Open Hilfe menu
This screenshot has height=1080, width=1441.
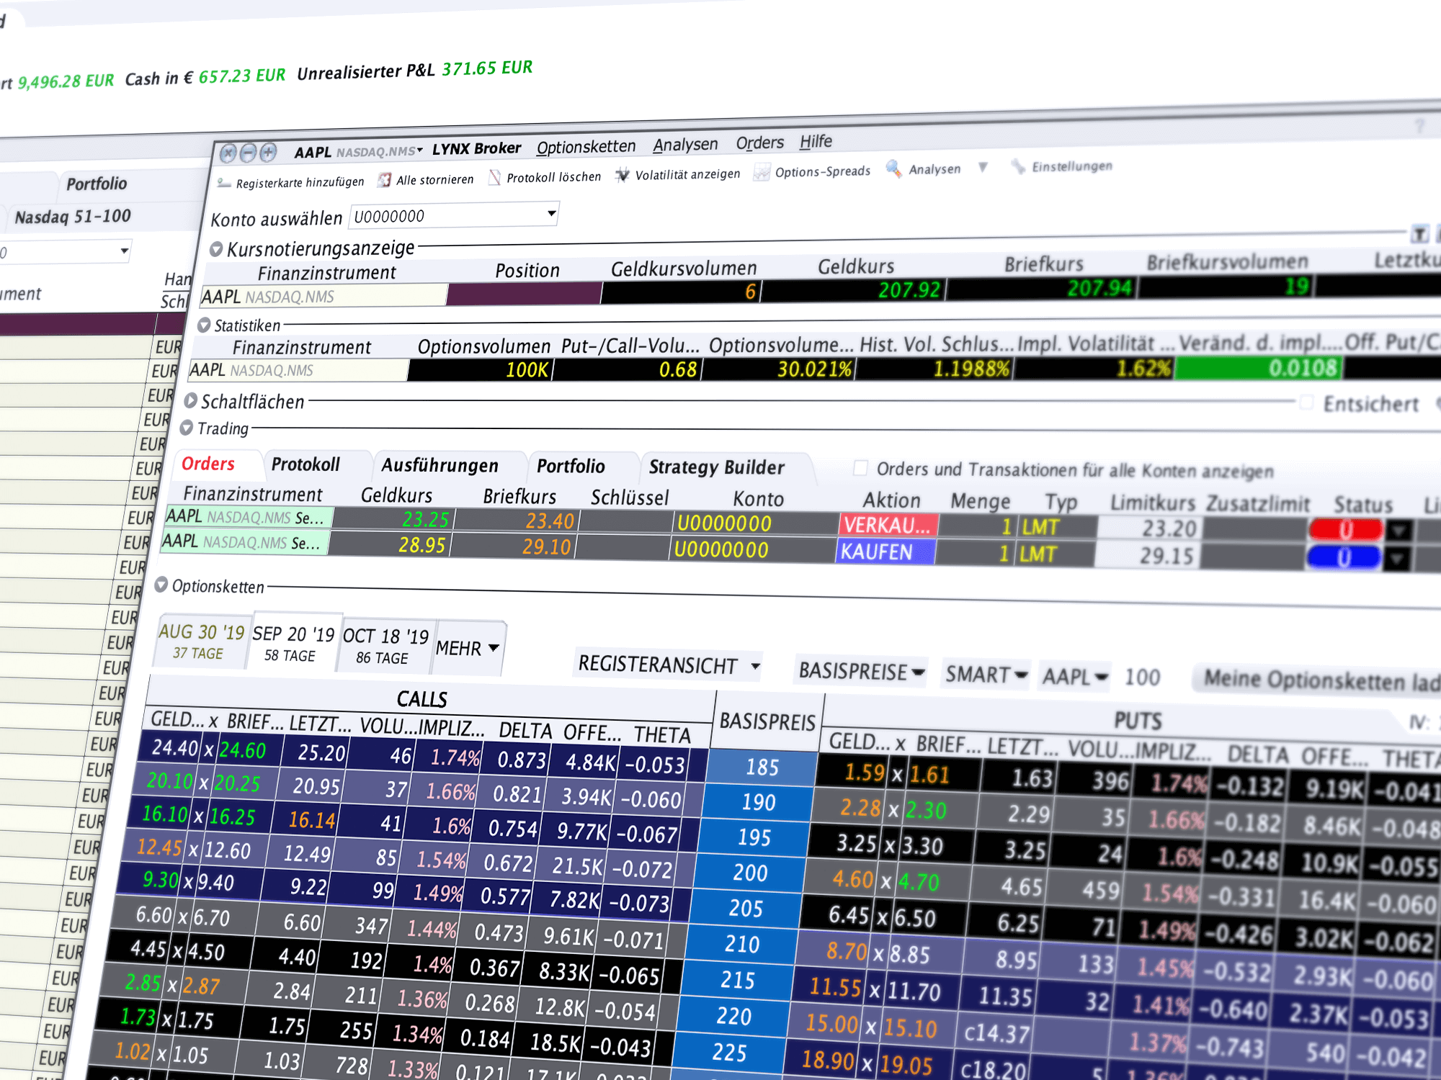pos(816,141)
